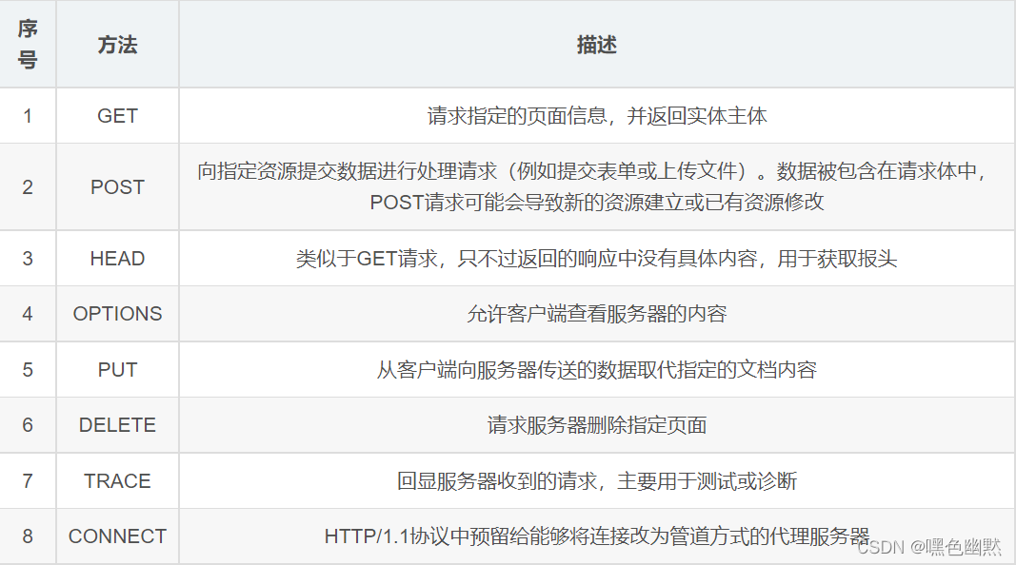Select the TRACE method cell

[117, 481]
